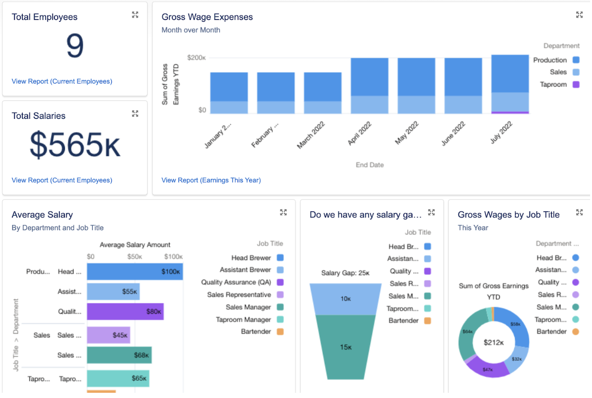The width and height of the screenshot is (592, 398).
Task: Open View Report link under Total Salaries
Action: (x=62, y=180)
